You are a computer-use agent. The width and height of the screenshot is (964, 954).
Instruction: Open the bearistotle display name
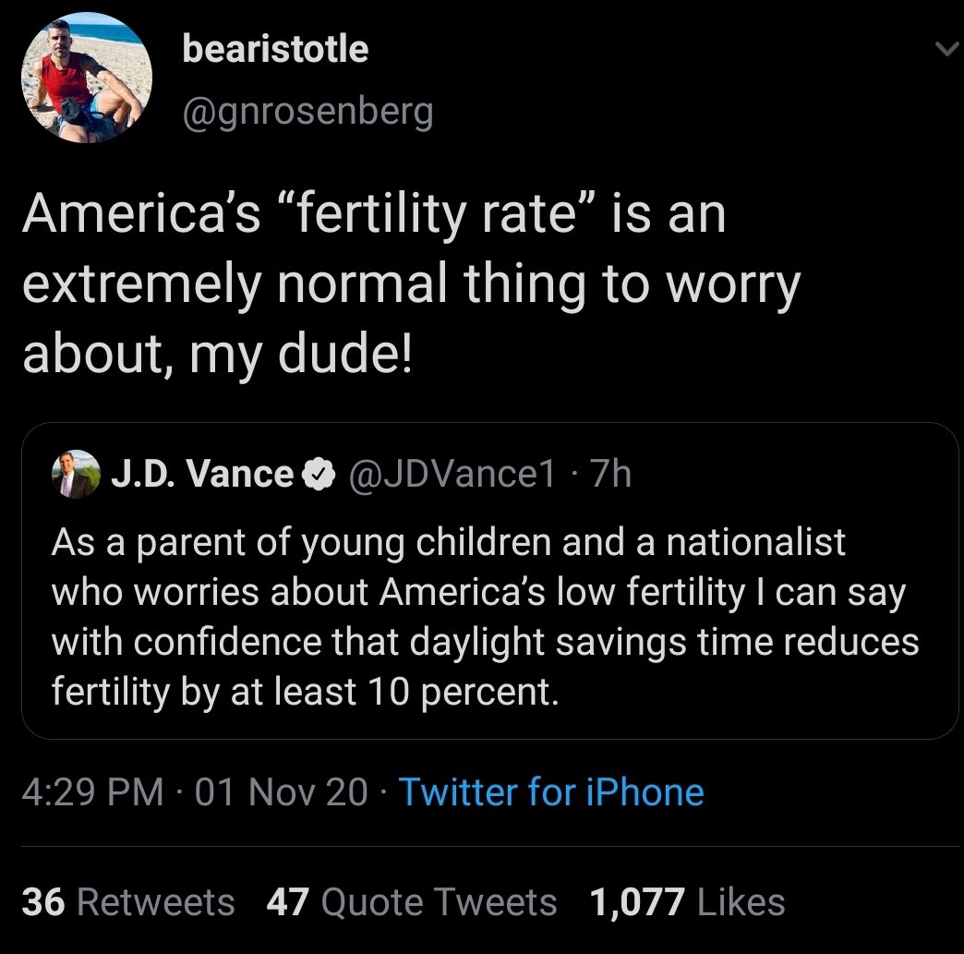click(x=275, y=49)
